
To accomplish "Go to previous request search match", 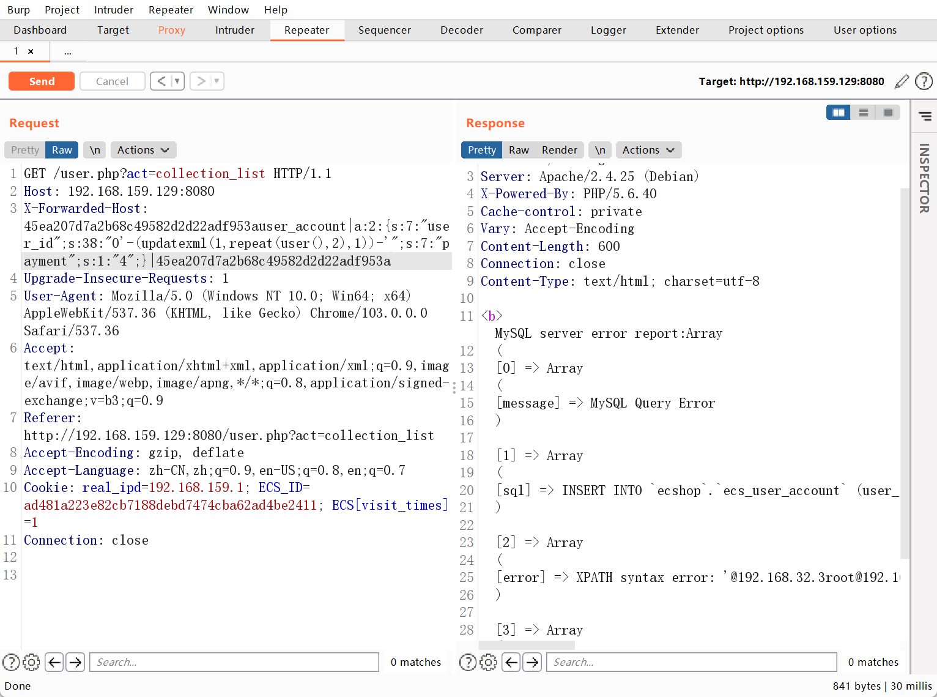I will [x=54, y=662].
